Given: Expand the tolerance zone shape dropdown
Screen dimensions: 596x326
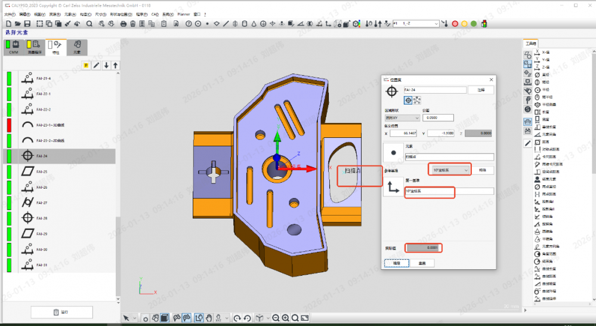Looking at the screenshot, I should (x=402, y=118).
